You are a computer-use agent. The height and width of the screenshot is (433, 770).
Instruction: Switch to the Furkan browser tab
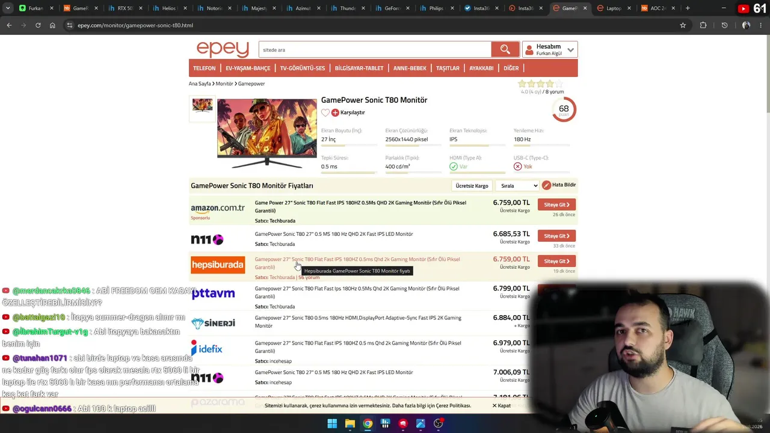click(x=36, y=8)
